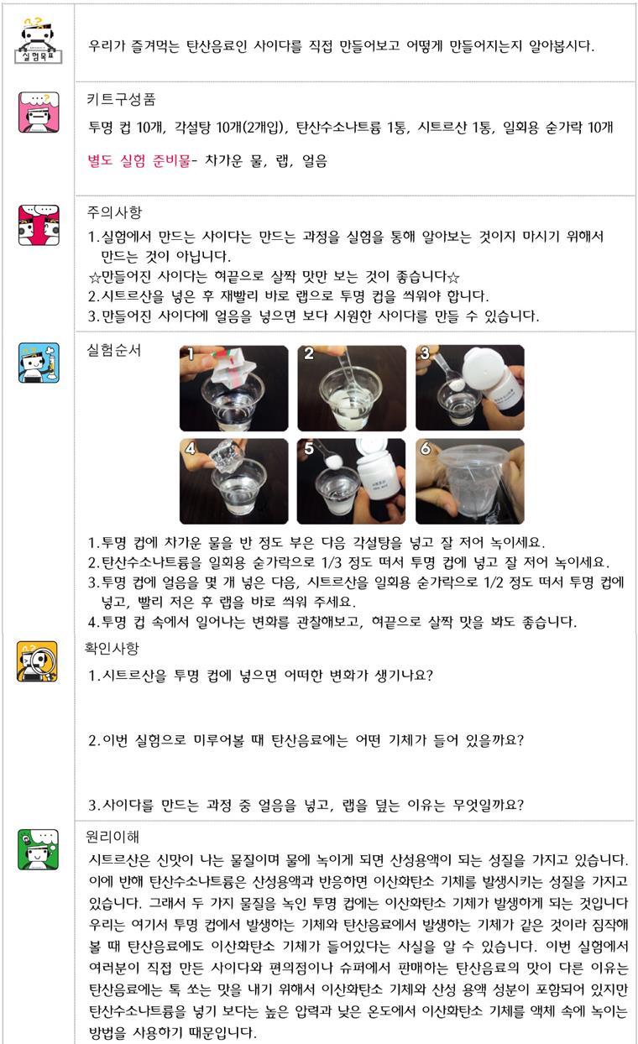Open step 4 photo of adding ice

[x=233, y=482]
